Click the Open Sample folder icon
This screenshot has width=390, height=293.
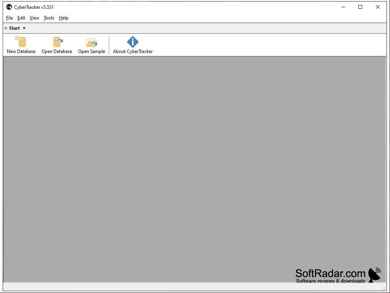coord(92,42)
